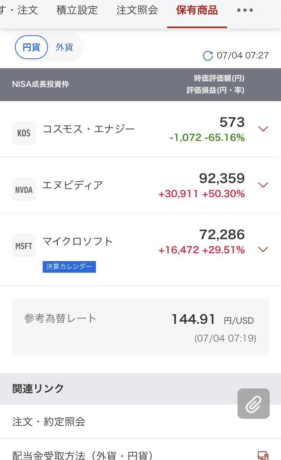The image size is (281, 460).
Task: Tap the NVDA ticker icon
Action: [x=24, y=189]
